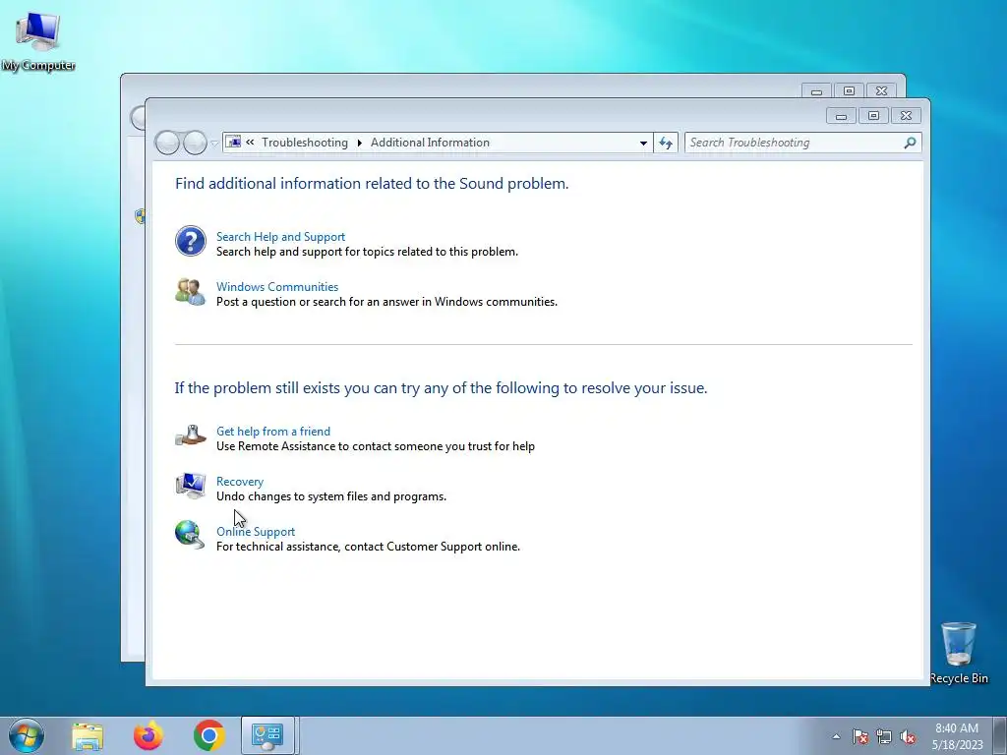This screenshot has height=755, width=1007.
Task: Expand the arrow after Troubleshooting breadcrumb
Action: (x=360, y=143)
